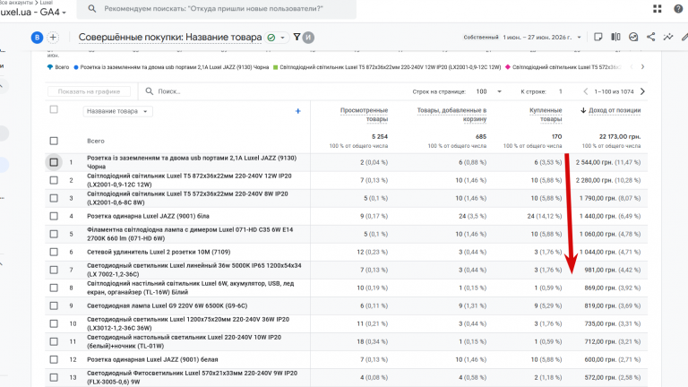
Task: Click the grey И filter badge
Action: click(x=308, y=38)
